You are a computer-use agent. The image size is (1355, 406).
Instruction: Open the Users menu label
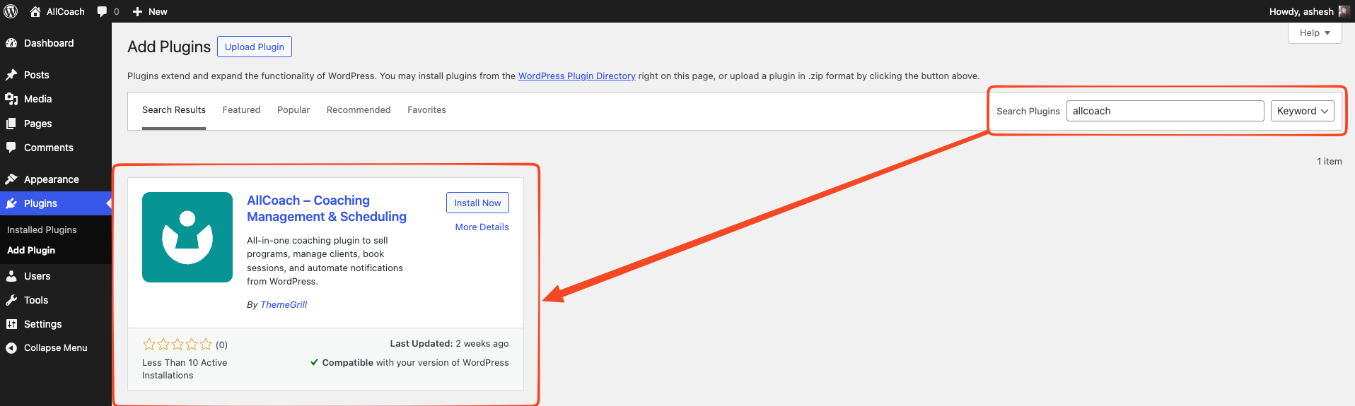click(x=37, y=276)
